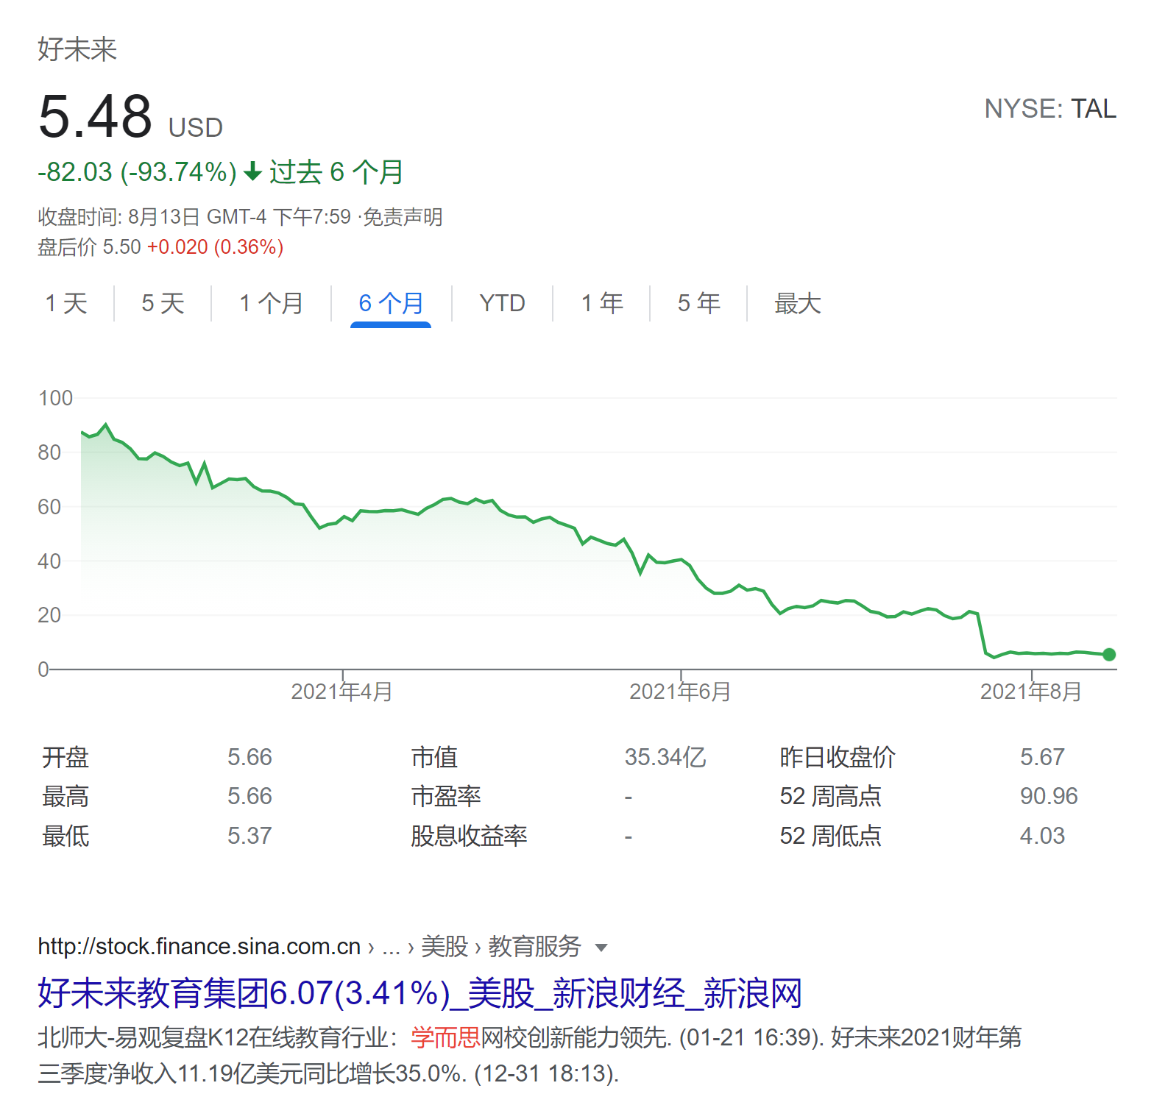Switch to the 5 天 chart range
1154x1119 pixels.
coord(163,303)
